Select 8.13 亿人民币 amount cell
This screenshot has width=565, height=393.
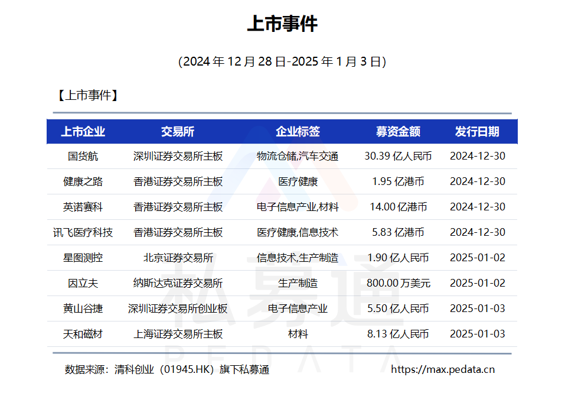click(398, 334)
